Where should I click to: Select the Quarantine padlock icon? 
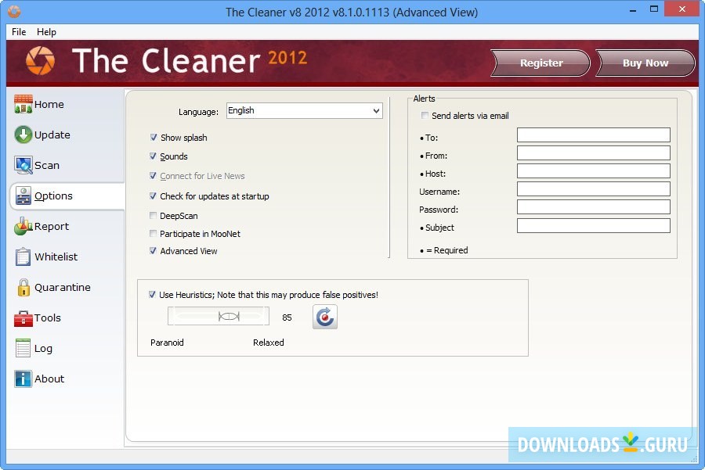(23, 287)
